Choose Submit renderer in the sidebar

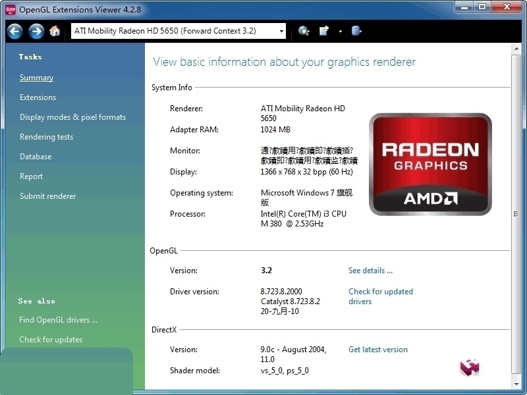point(47,196)
